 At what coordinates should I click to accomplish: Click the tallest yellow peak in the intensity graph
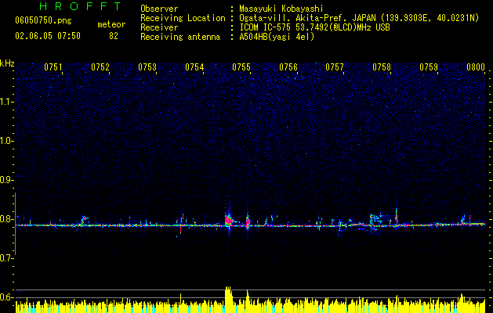click(228, 298)
